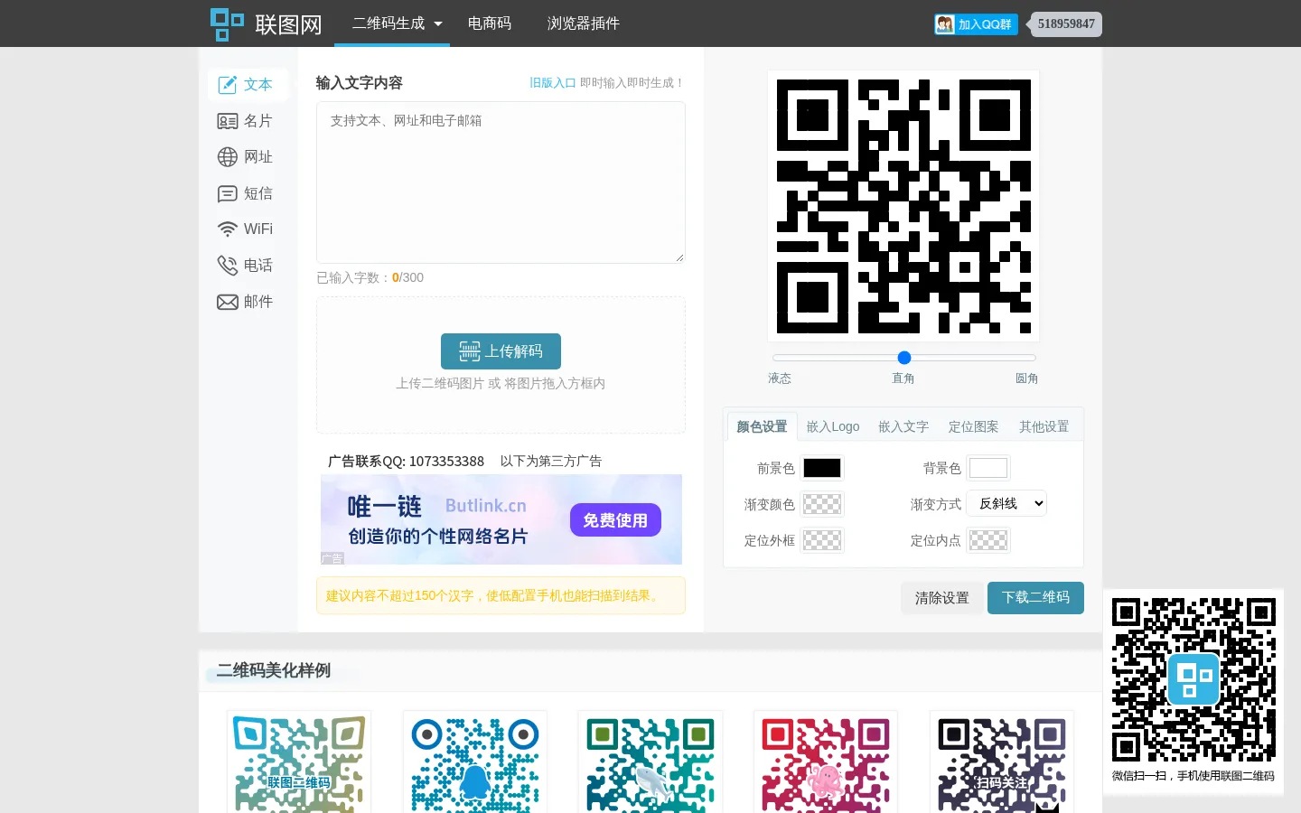Choose the 网址 globe icon
Image resolution: width=1301 pixels, height=813 pixels.
coord(228,157)
